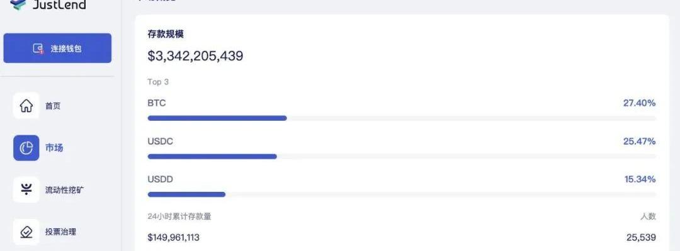Click the JustLend brand name text

(59, 5)
